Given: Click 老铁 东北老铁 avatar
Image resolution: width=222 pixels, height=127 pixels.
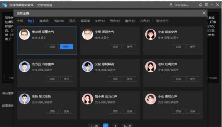Looking at the screenshot, I should coord(25,99).
